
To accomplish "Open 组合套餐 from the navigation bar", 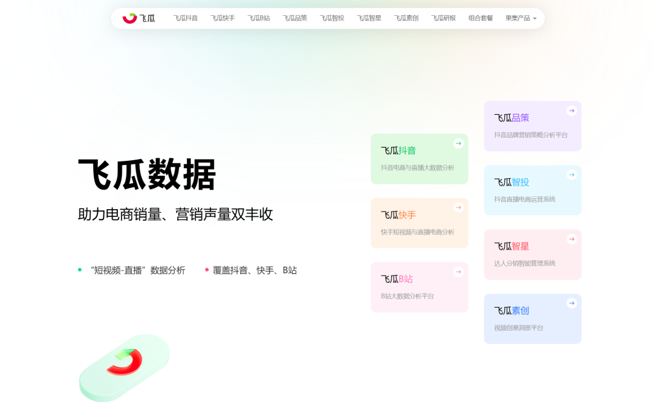I will [481, 18].
